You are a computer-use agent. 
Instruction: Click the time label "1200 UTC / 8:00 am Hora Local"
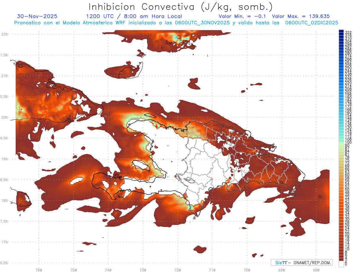point(134,16)
